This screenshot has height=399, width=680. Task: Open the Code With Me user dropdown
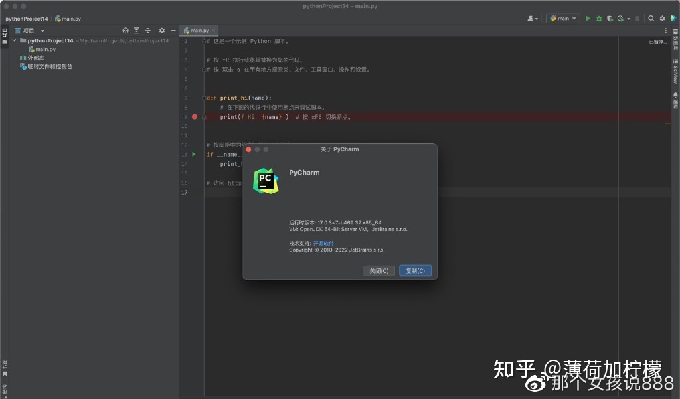(x=533, y=18)
